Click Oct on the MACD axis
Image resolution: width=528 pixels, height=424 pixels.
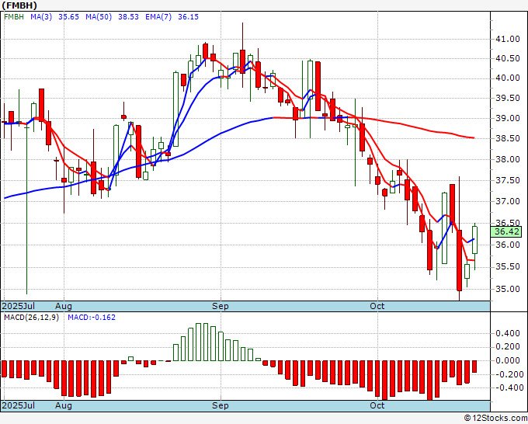377,405
